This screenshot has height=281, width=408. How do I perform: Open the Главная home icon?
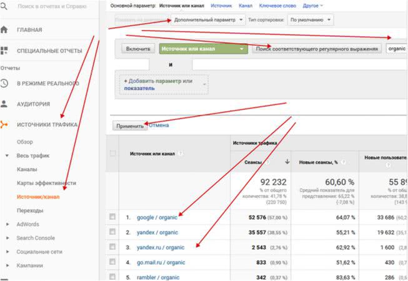tap(4, 29)
